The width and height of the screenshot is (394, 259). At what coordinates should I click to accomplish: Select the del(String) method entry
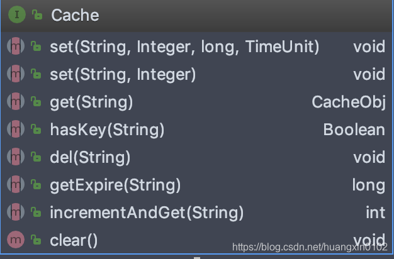(x=197, y=157)
